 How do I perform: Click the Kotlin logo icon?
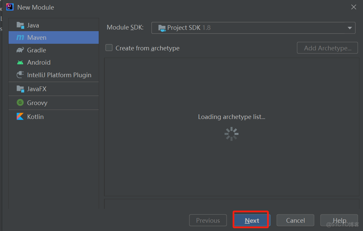point(20,117)
